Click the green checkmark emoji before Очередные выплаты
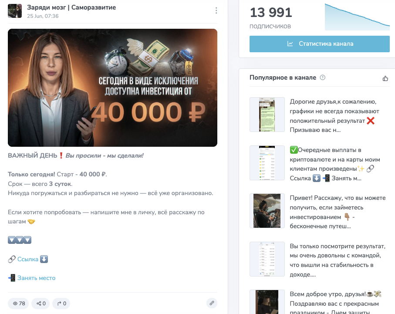The height and width of the screenshot is (314, 395). 294,150
